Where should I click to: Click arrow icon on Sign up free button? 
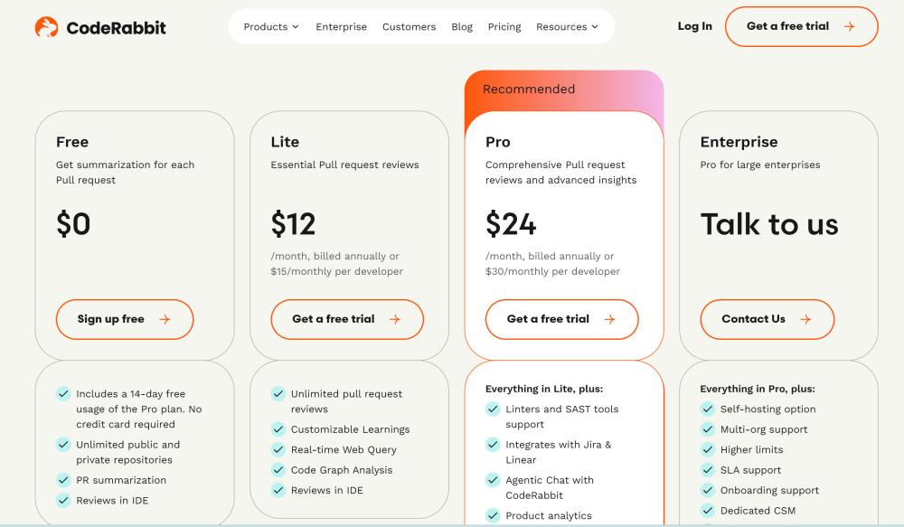(165, 319)
